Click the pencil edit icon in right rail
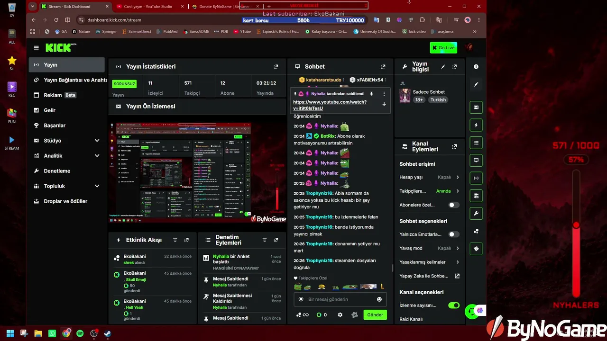Screen dimensions: 607x341 pyautogui.click(x=476, y=84)
